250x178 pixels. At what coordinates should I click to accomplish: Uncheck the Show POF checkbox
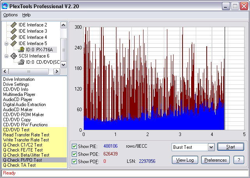pos(74,161)
